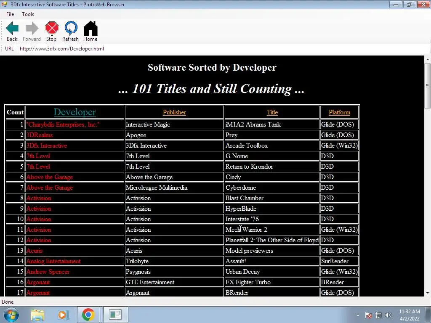Click the title cell Urban Decay

[x=272, y=272]
